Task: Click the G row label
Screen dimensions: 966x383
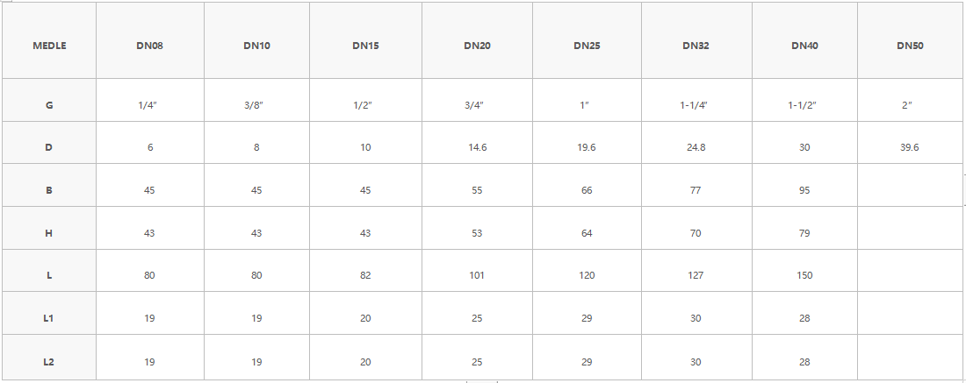Action: pos(49,105)
